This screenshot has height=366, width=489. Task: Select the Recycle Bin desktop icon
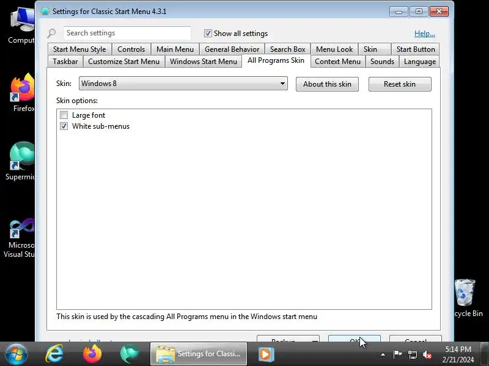(x=468, y=298)
